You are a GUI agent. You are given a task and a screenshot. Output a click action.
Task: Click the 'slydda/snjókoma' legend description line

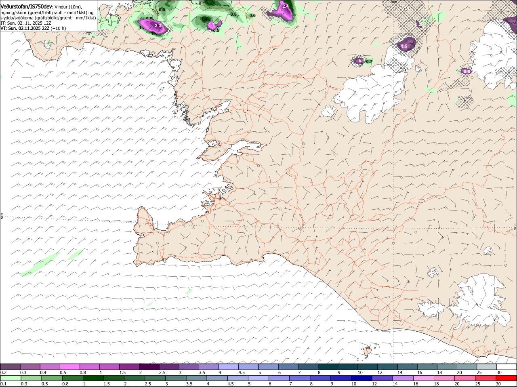48,18
